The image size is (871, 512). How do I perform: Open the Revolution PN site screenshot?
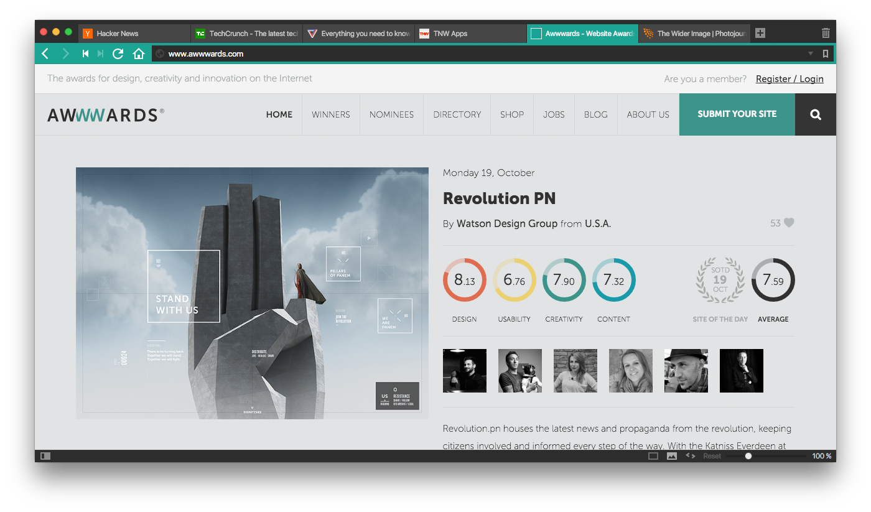click(252, 293)
